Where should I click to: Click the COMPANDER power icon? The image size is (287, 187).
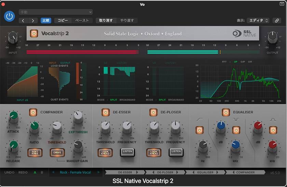point(33,112)
